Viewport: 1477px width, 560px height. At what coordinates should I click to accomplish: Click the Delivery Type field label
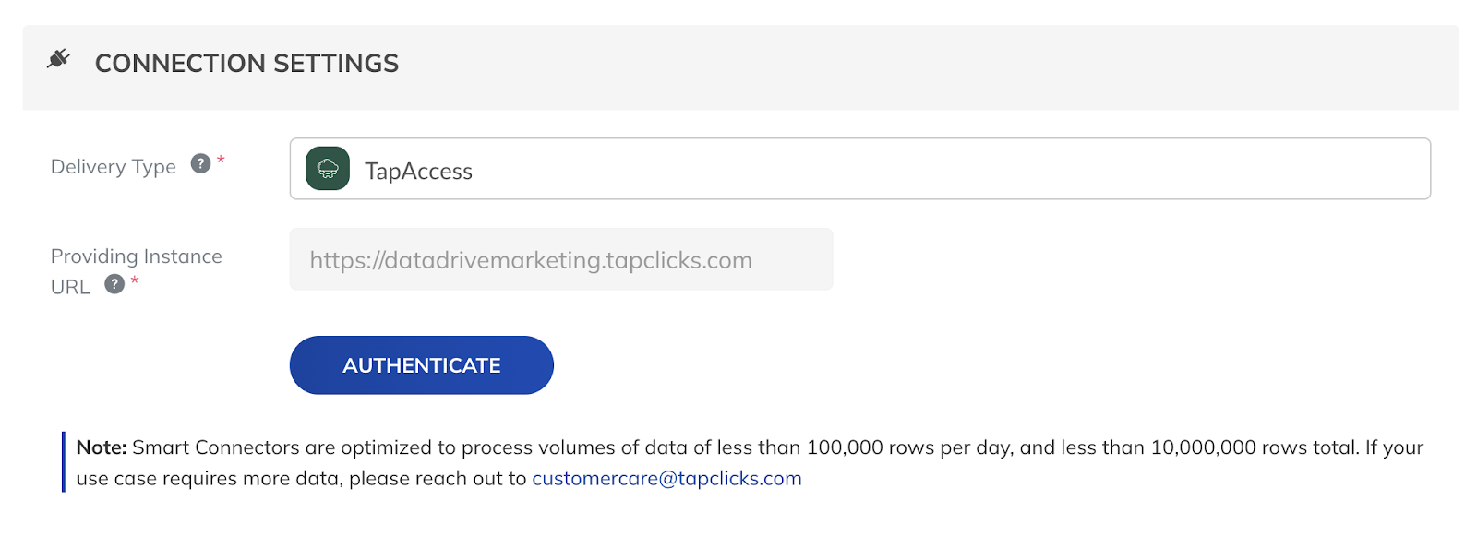[x=114, y=167]
